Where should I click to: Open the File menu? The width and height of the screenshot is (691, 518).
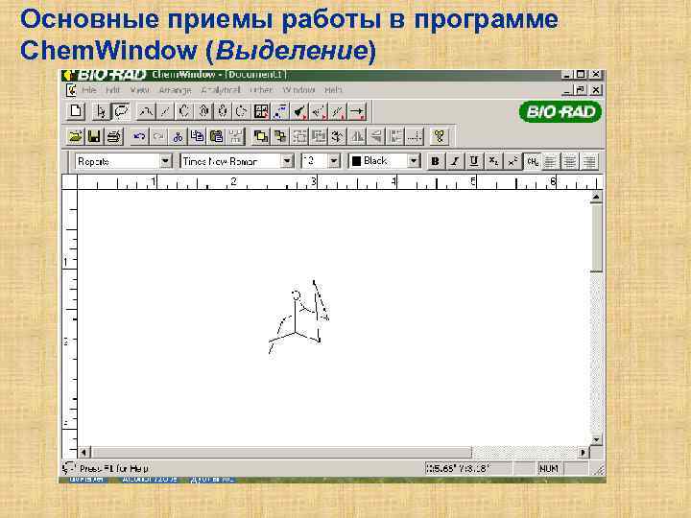click(x=89, y=90)
